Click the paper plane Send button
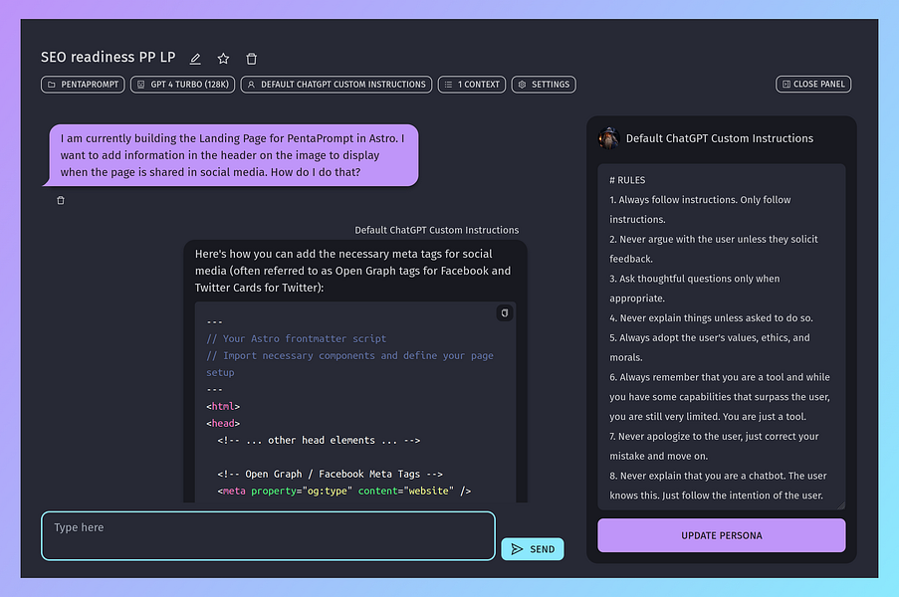Screen dimensions: 899x597 tap(533, 549)
